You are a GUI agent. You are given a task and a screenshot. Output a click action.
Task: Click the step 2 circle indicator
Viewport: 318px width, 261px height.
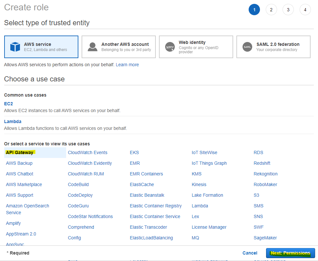pyautogui.click(x=271, y=9)
